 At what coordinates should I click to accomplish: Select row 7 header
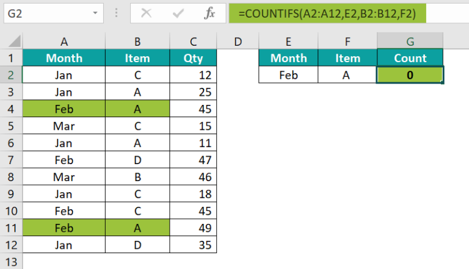[11, 160]
